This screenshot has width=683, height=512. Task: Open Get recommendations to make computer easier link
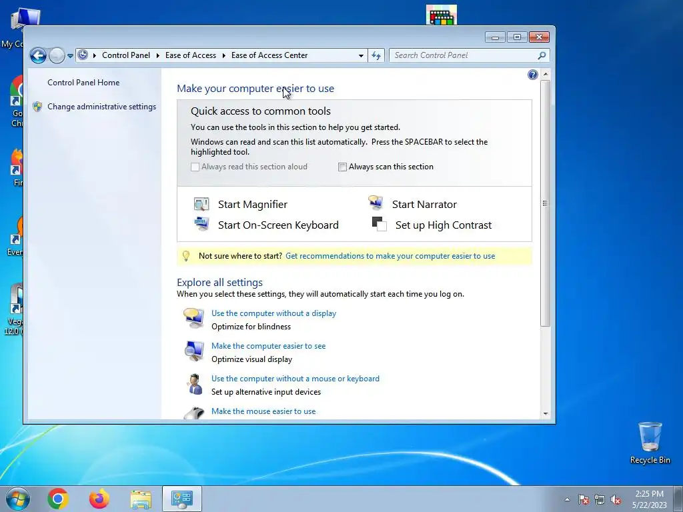(390, 256)
